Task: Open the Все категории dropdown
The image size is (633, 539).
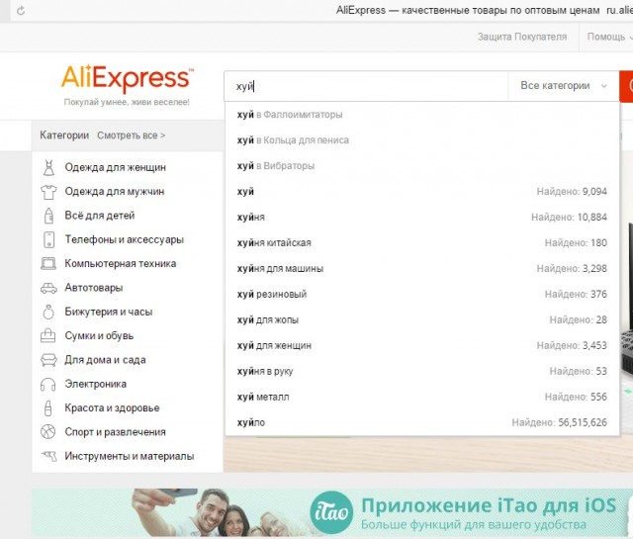Action: pos(563,86)
